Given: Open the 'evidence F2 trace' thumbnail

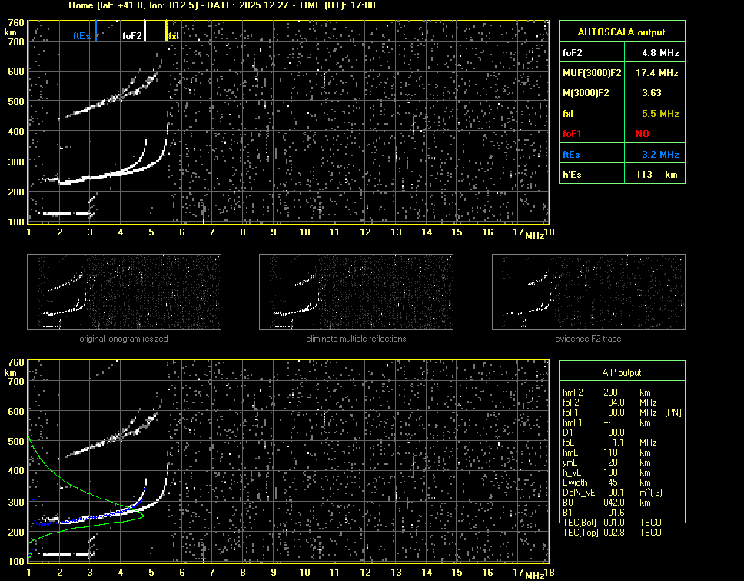Looking at the screenshot, I should click(588, 292).
